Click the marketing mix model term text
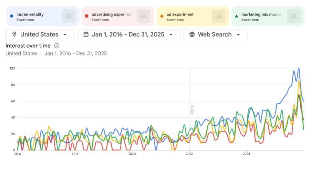Screen dimensions: 310x174 (261, 15)
